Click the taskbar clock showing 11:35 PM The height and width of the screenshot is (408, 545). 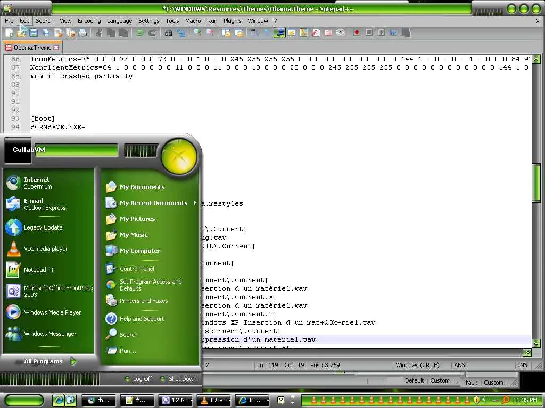(525, 400)
